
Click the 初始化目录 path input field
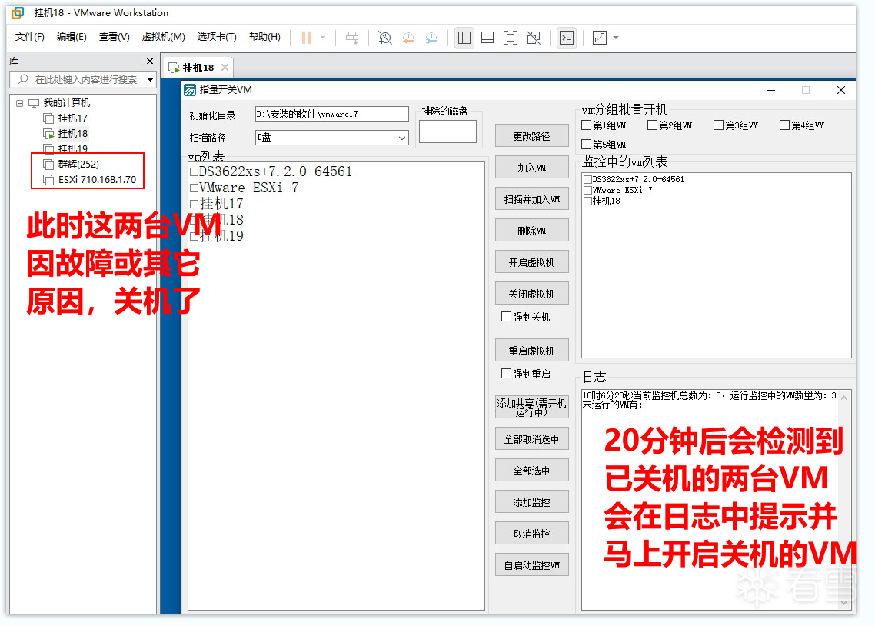[332, 115]
